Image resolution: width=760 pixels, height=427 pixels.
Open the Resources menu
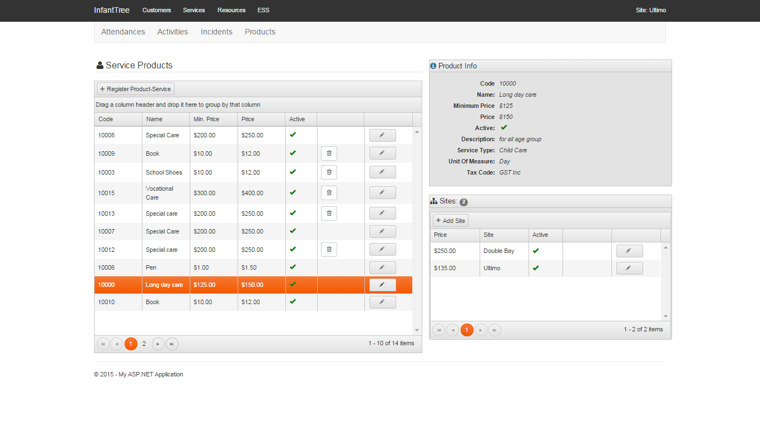pyautogui.click(x=231, y=10)
